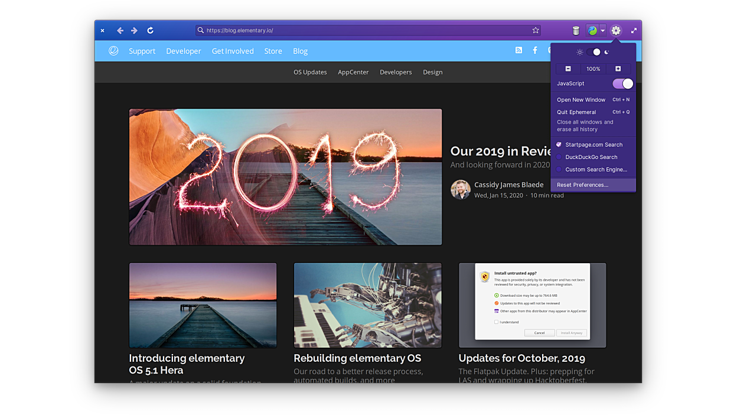Click zoom out minus button
The image size is (737, 415).
(568, 69)
